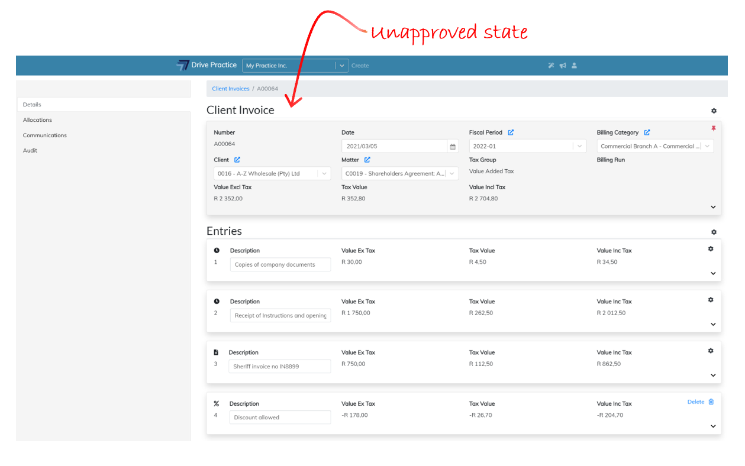The image size is (745, 466).
Task: Open the Audit tab in sidebar
Action: (30, 151)
